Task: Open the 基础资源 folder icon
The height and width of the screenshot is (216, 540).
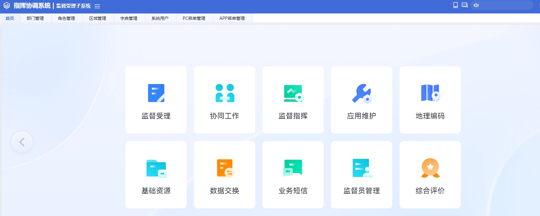Action: coord(156,168)
